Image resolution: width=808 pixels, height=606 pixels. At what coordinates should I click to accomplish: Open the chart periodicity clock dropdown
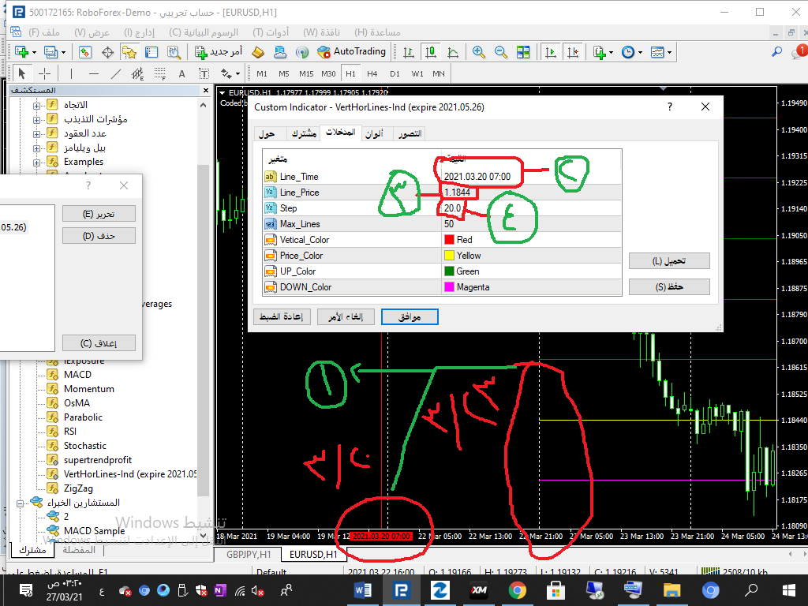[x=630, y=52]
